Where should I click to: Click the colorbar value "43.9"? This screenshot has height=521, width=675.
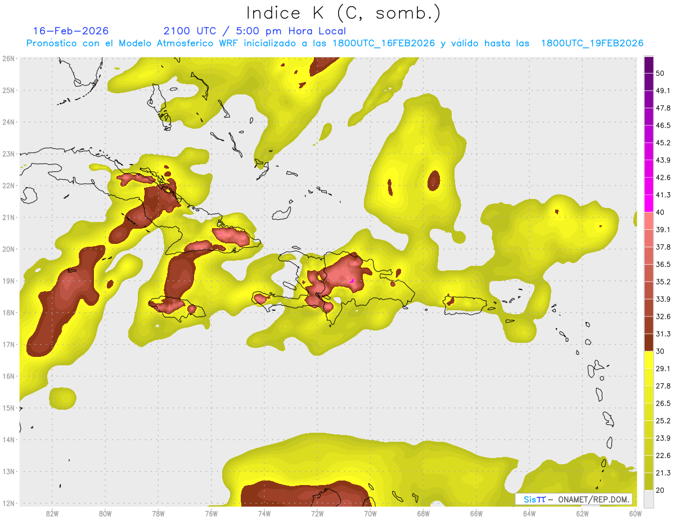[663, 160]
